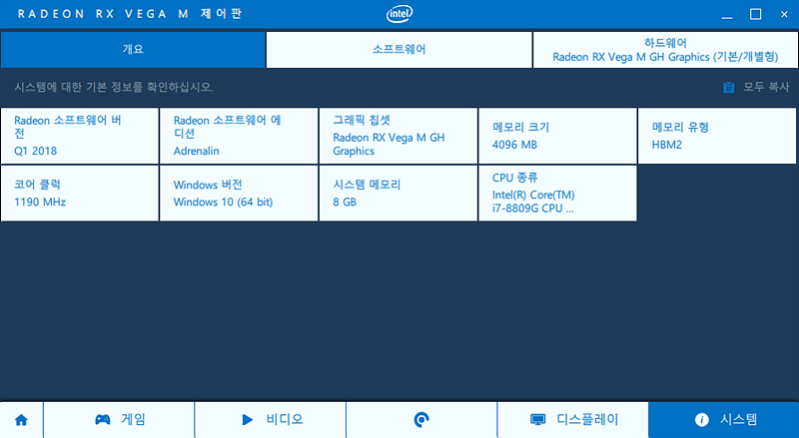Select the 시스템 info icon tab

(723, 420)
